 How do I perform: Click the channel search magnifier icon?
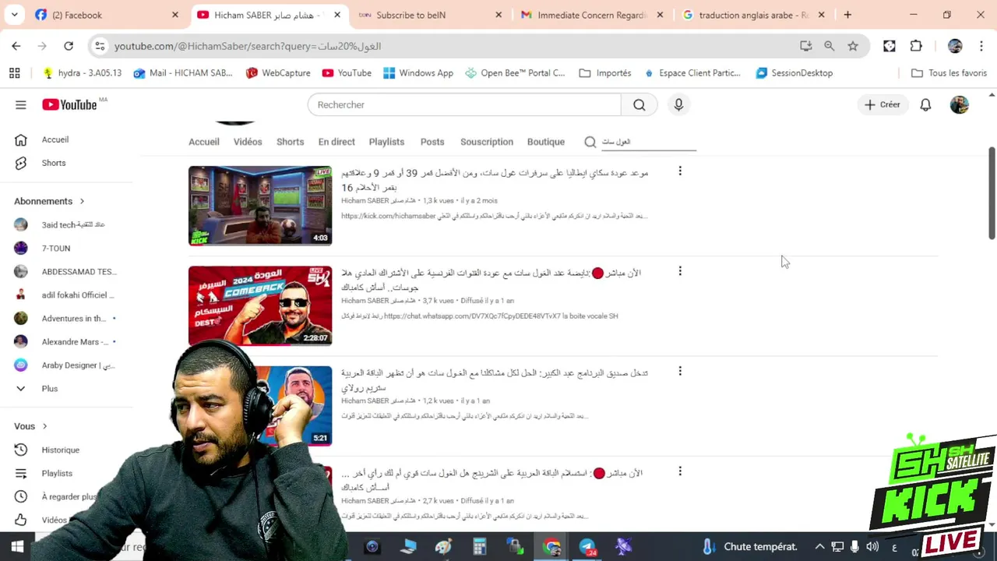click(x=590, y=142)
